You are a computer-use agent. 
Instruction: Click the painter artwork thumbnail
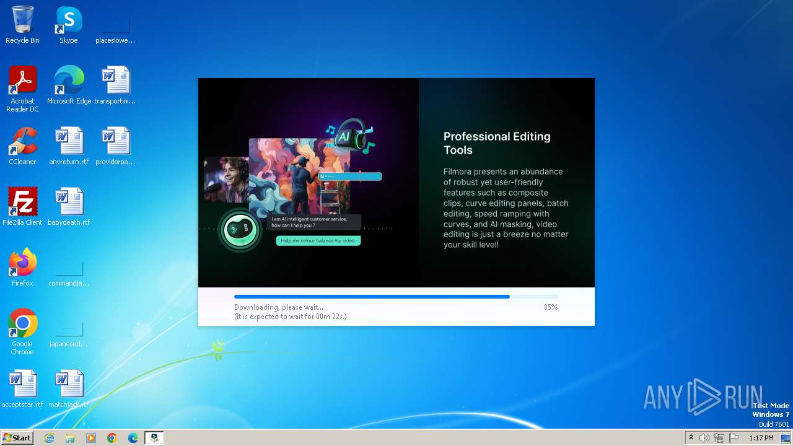[299, 177]
